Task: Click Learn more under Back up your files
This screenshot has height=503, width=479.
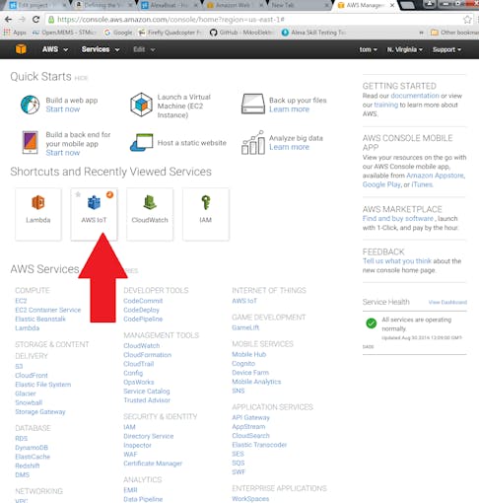Action: point(289,109)
